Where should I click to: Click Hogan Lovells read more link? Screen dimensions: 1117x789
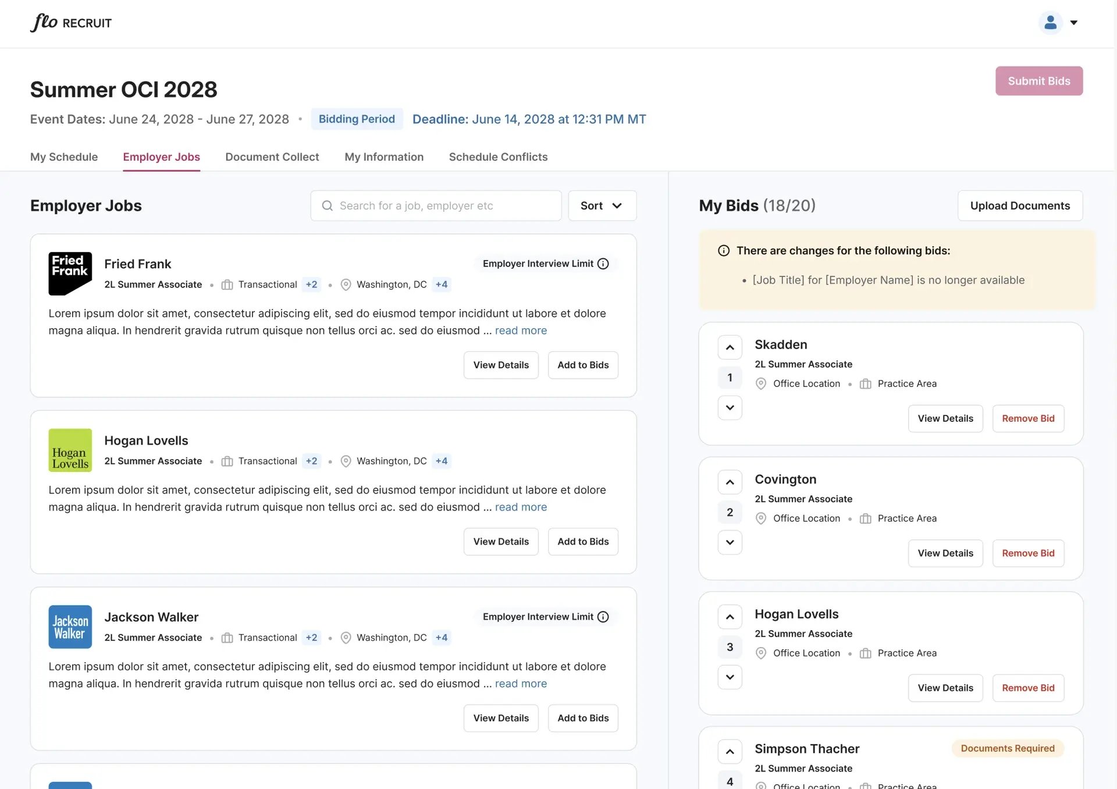point(521,507)
